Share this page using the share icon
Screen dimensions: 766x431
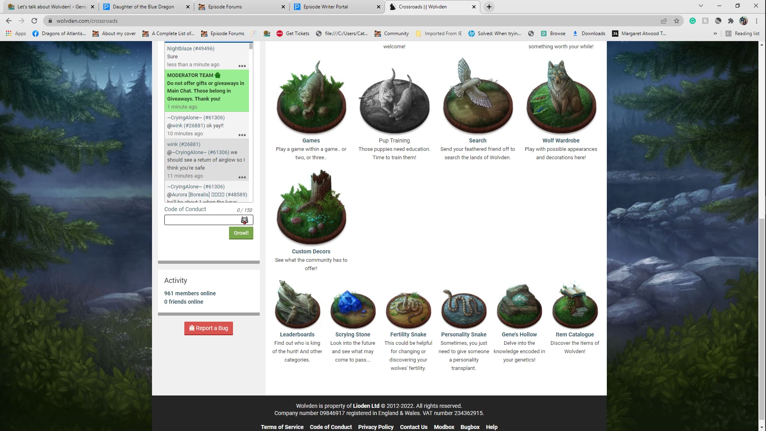pyautogui.click(x=664, y=21)
